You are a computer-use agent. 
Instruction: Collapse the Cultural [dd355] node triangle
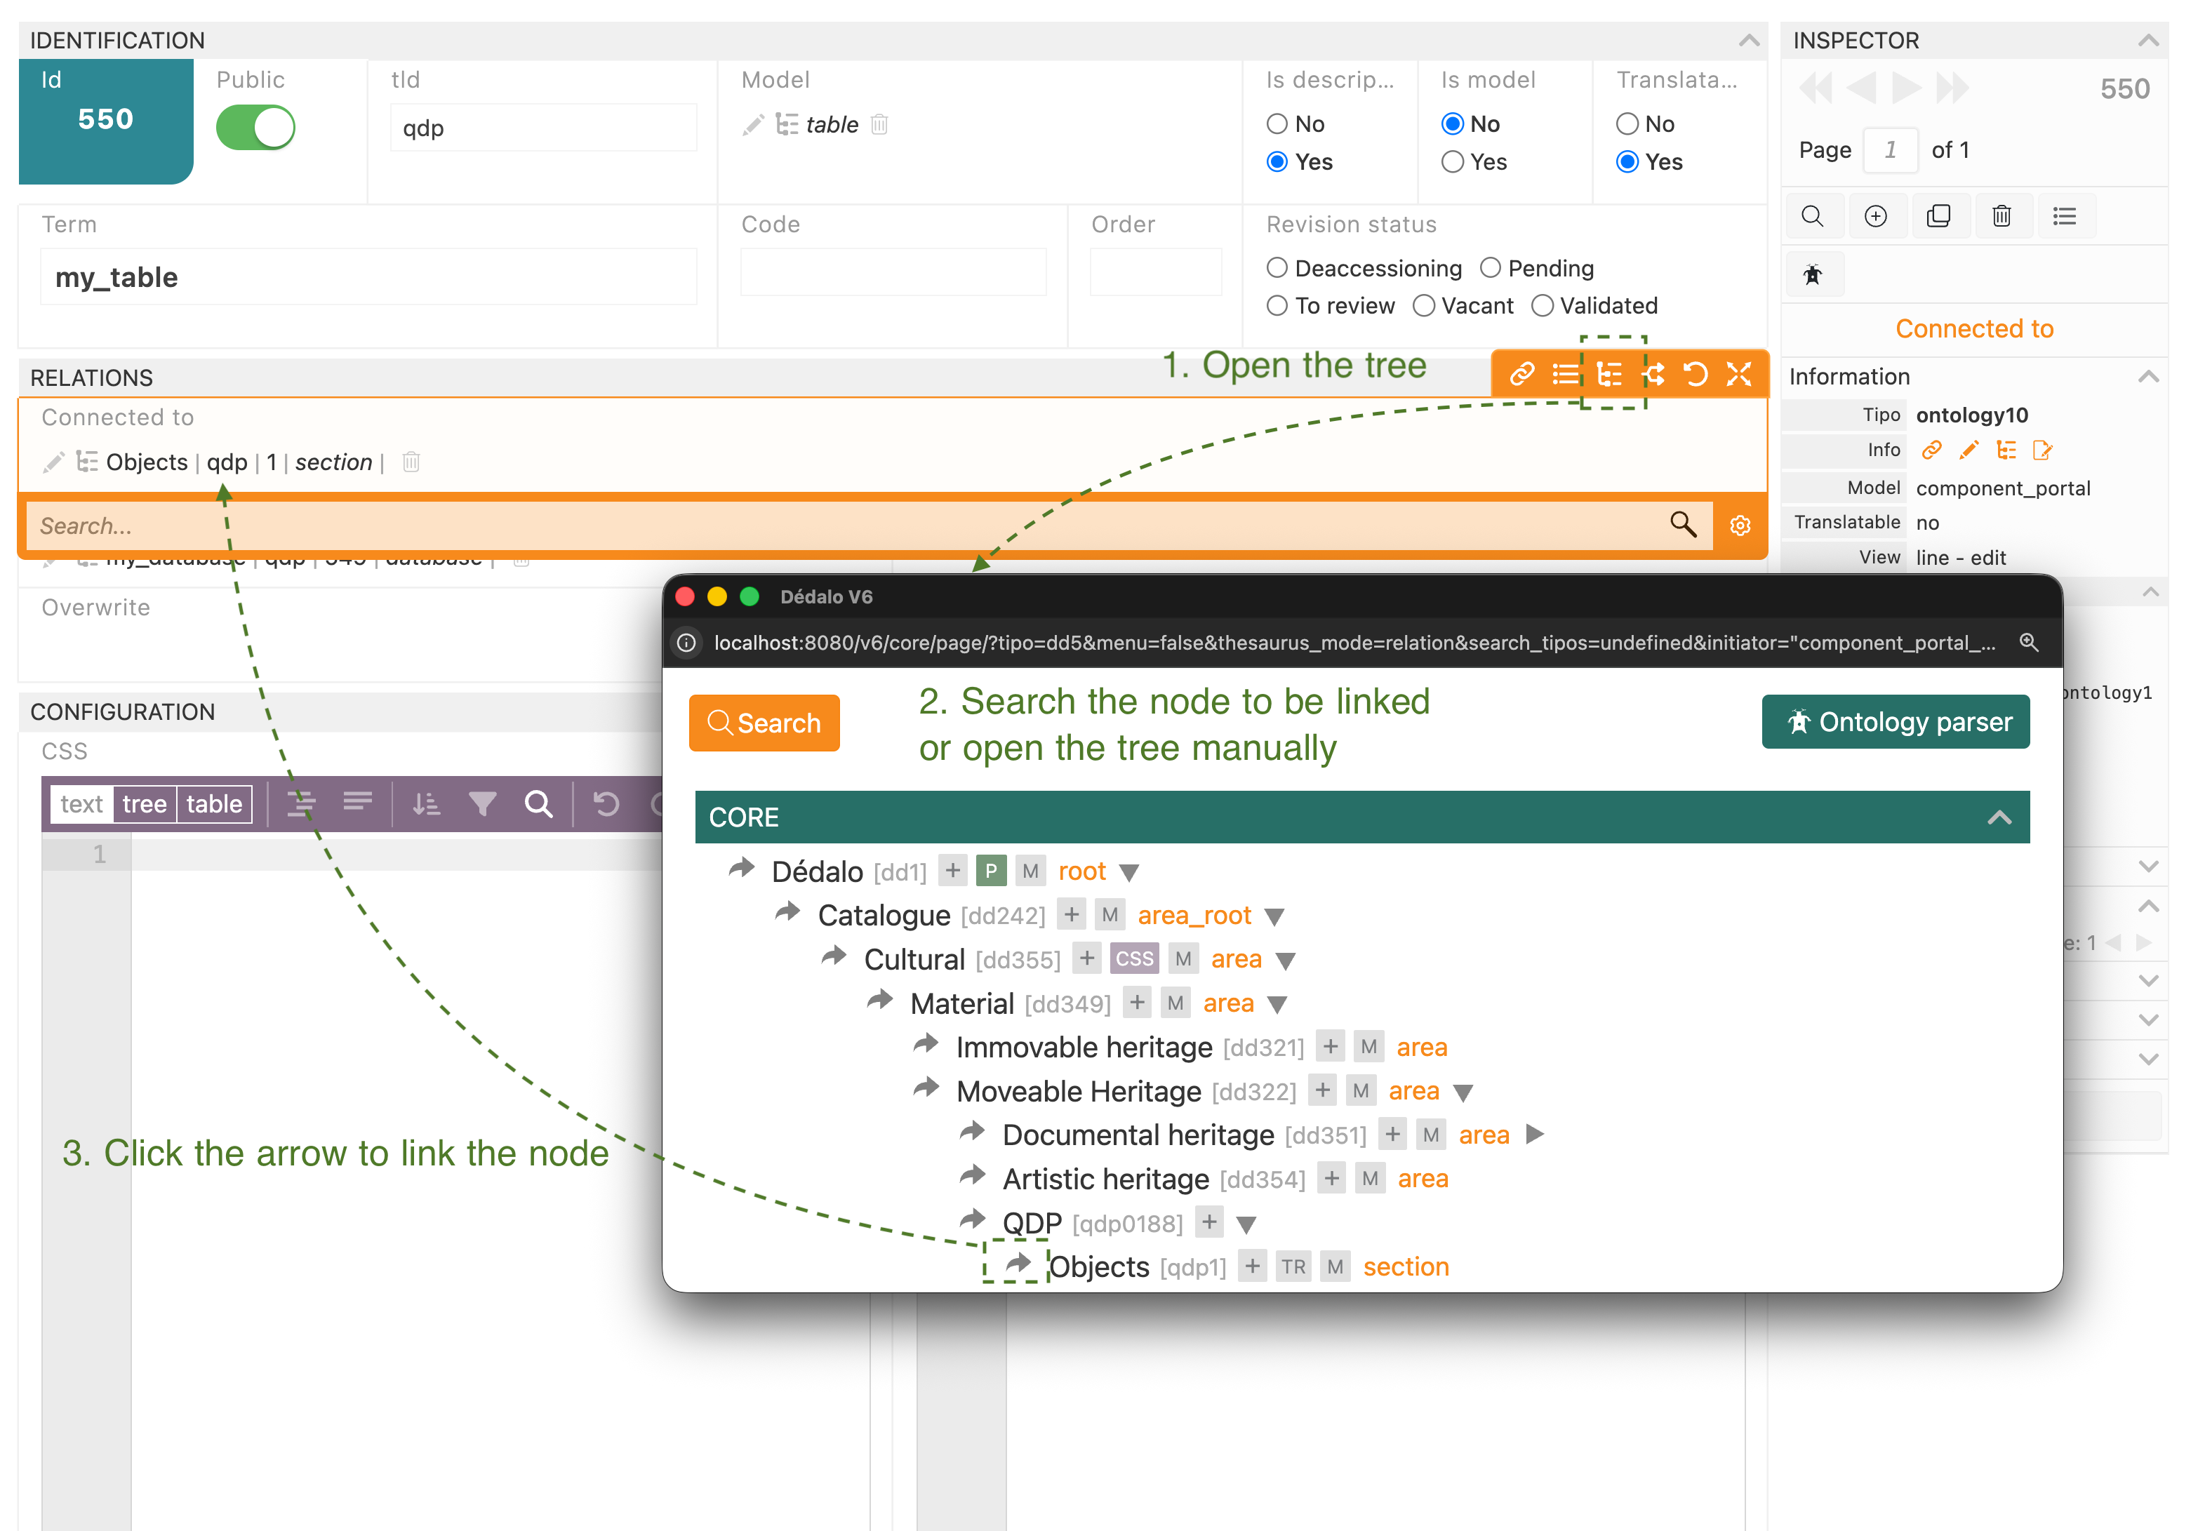tap(1286, 961)
